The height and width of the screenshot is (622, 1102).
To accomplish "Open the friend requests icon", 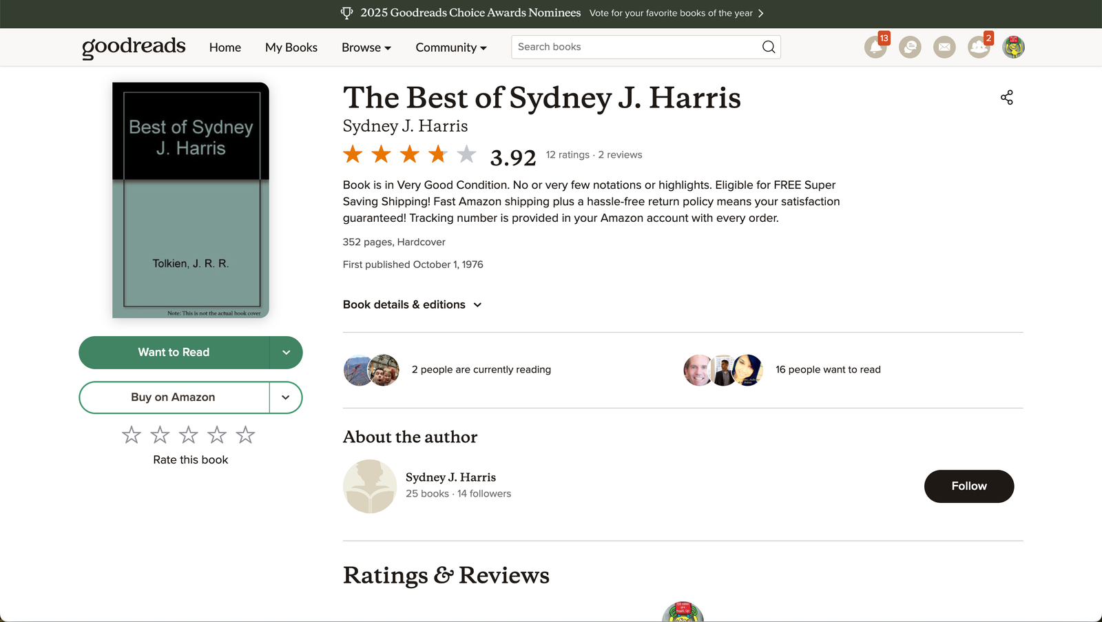I will (x=978, y=48).
